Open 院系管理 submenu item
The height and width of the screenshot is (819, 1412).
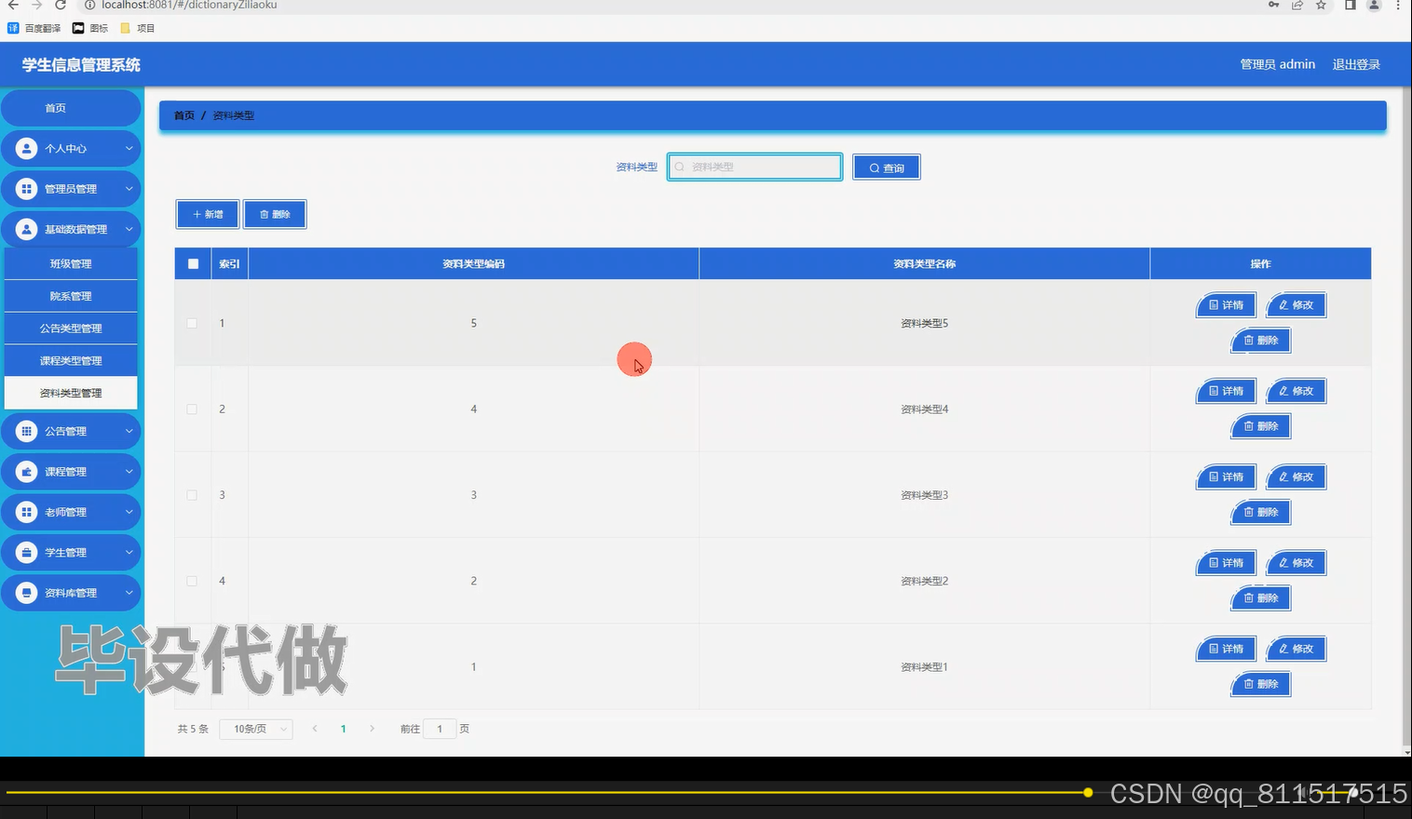(71, 296)
